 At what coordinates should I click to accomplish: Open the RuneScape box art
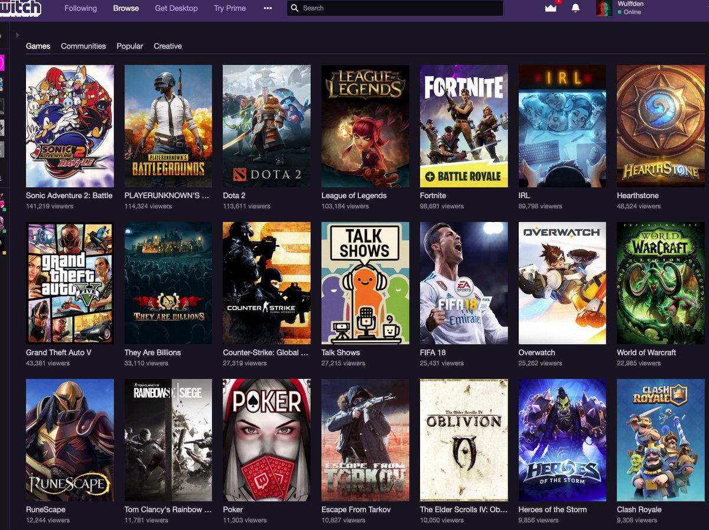click(70, 440)
